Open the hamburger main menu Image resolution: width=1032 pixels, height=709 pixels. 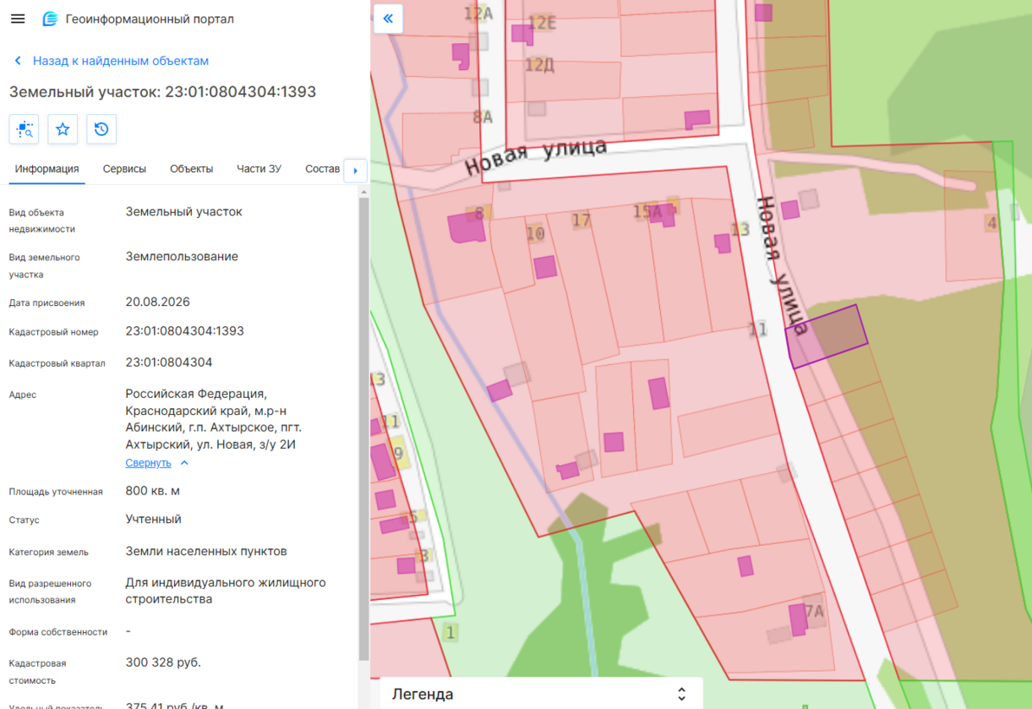(x=18, y=19)
